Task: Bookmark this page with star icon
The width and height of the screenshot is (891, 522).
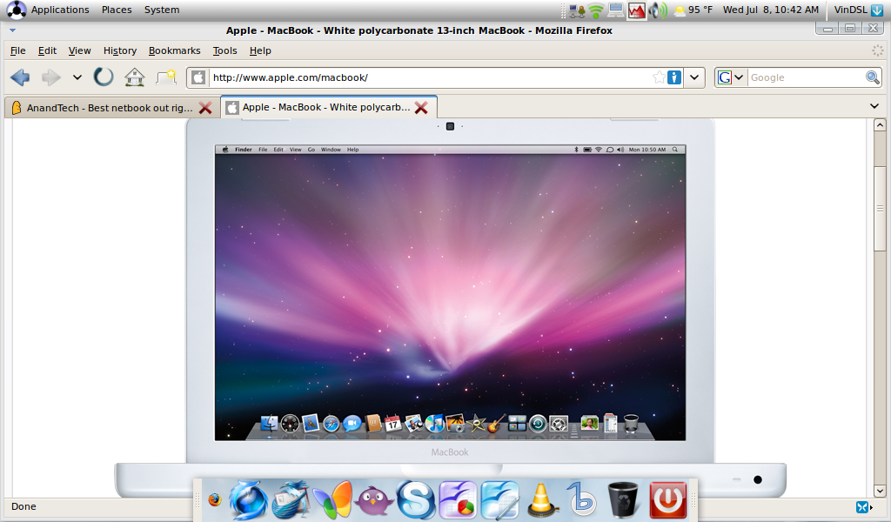Action: [x=660, y=77]
